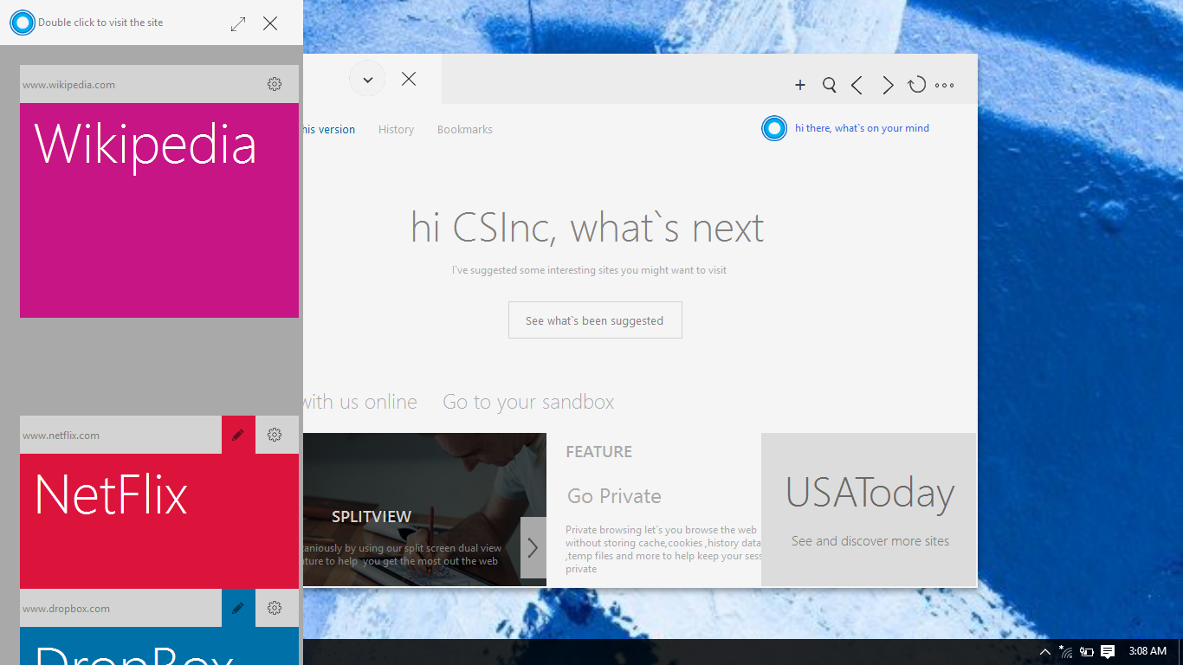Click www.wikipedia.com address text
The height and width of the screenshot is (665, 1183).
68,85
